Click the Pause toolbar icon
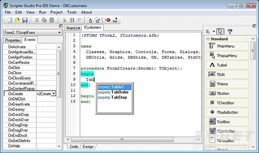Screen dimensions: 259x153 (72, 20)
